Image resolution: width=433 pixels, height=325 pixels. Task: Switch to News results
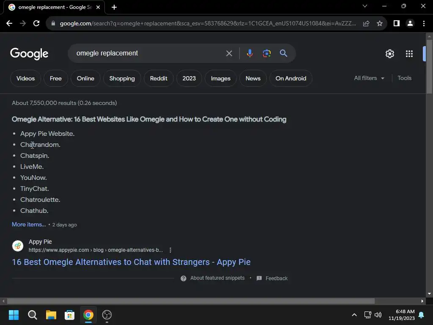point(253,78)
